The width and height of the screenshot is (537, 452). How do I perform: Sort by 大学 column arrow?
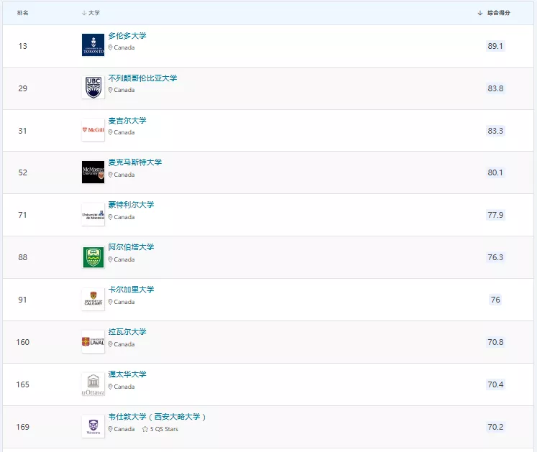click(x=84, y=13)
